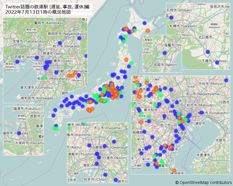Click the 猪名川町 (Inagawa) label
Image resolution: width=233 pixels, height=186 pixels.
pos(31,31)
